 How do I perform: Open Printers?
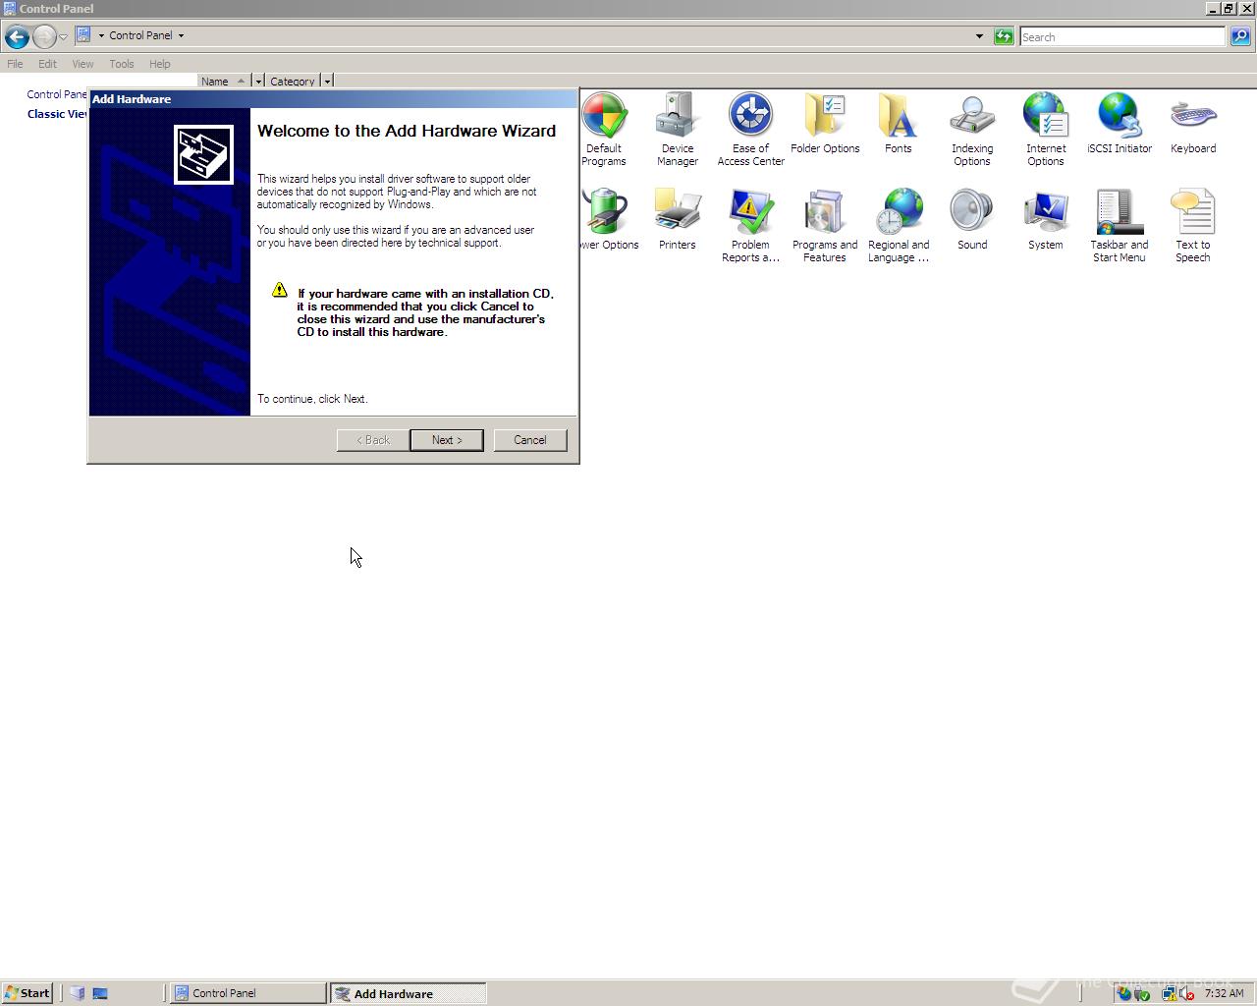678,220
